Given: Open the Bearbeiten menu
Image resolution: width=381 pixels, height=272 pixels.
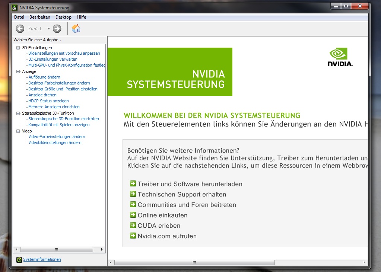Looking at the screenshot, I should [x=40, y=17].
